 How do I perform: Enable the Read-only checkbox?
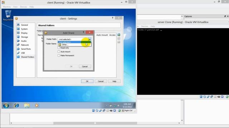59,48
